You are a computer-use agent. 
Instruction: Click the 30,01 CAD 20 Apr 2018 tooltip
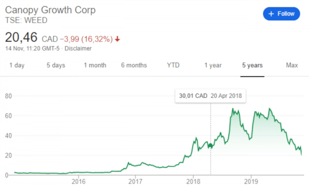(211, 96)
